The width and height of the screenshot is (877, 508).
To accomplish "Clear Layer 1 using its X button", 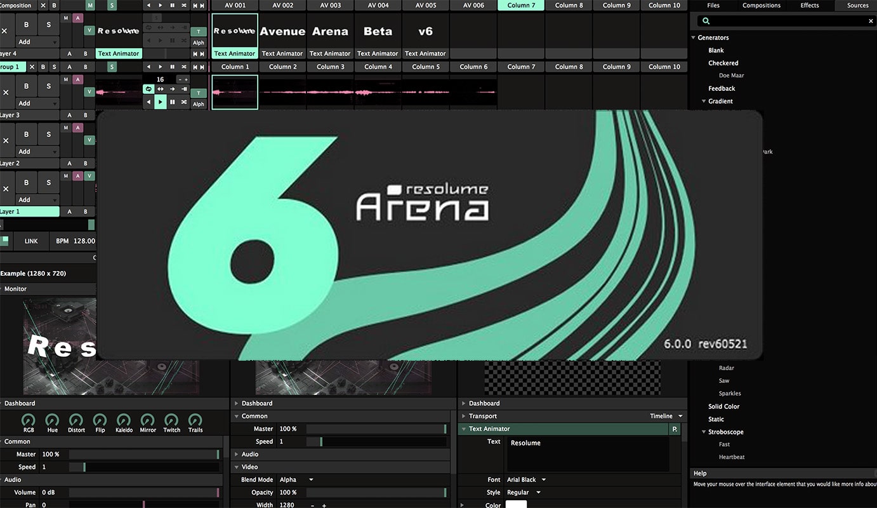I will [6, 189].
